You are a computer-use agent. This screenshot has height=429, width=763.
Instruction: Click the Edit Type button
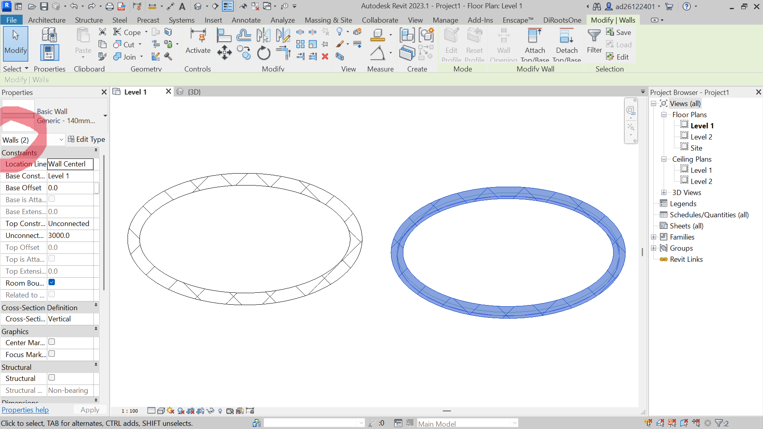pyautogui.click(x=87, y=139)
